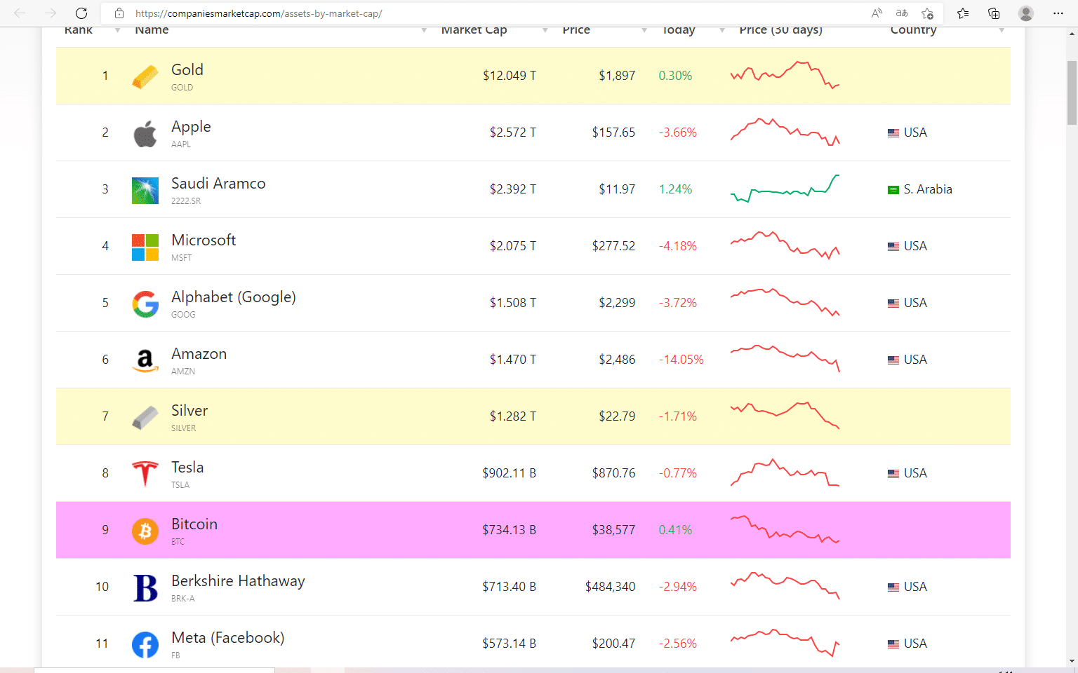Open the Bitcoin asset link
Screen dimensions: 1078x673
[194, 524]
